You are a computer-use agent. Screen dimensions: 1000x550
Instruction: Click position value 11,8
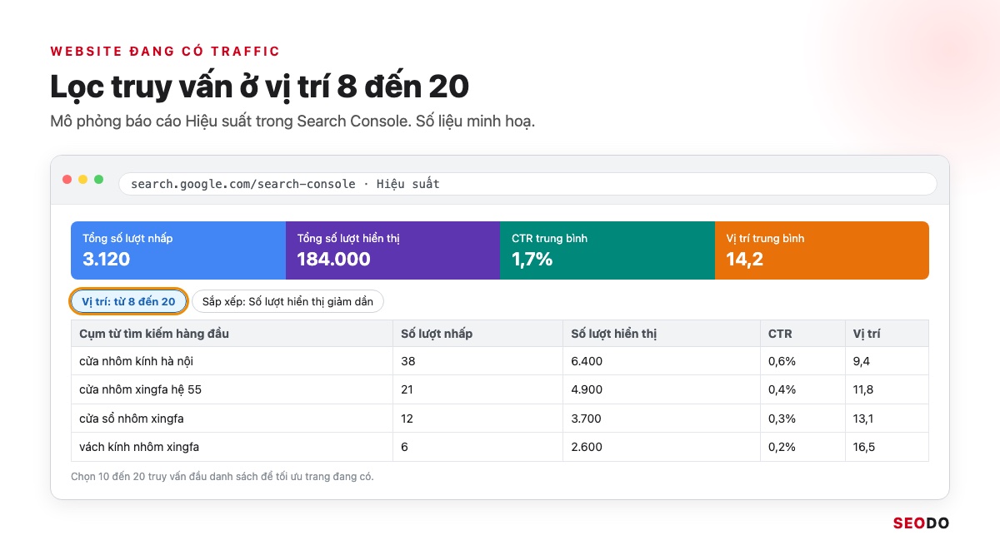tap(863, 389)
